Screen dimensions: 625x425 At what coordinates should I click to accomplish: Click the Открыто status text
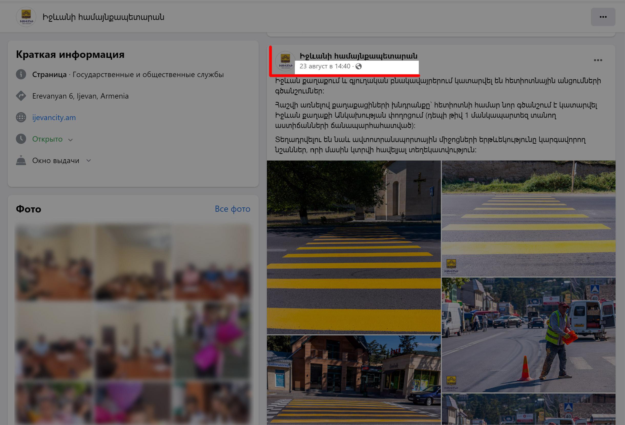[47, 139]
